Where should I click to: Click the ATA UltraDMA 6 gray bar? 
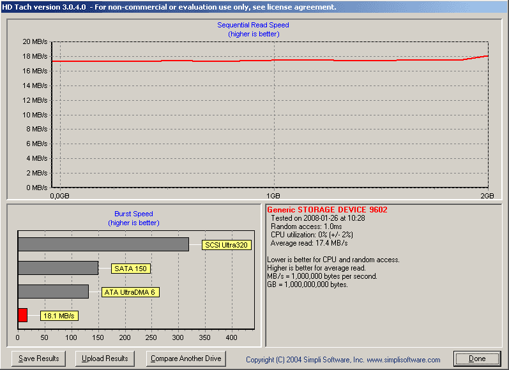tap(53, 292)
